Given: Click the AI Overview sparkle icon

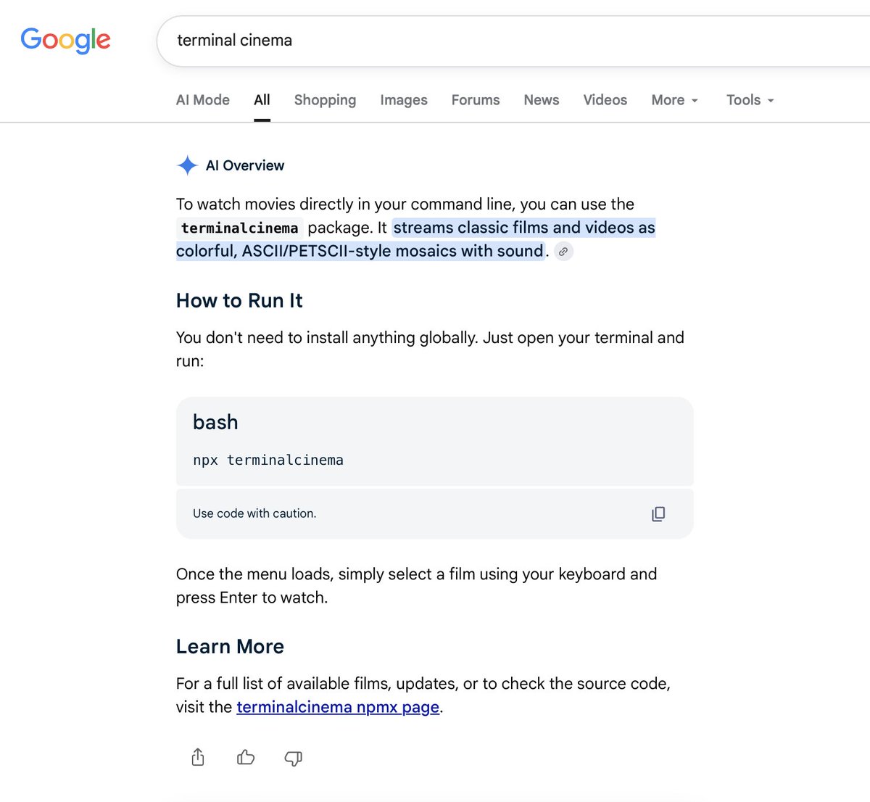Looking at the screenshot, I should click(187, 165).
